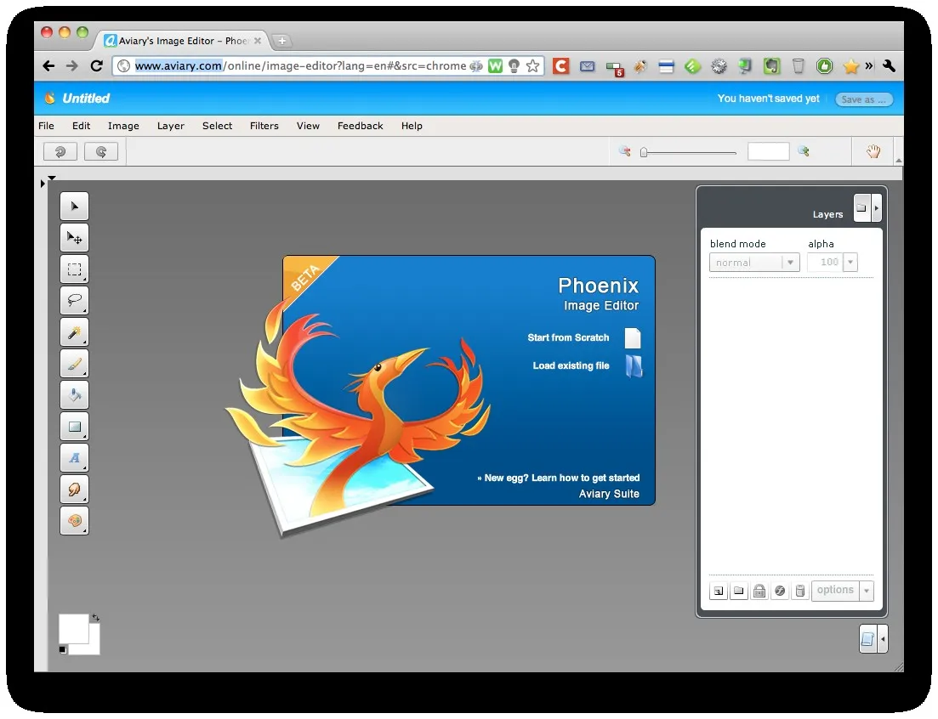Open the Feedback menu
The image size is (938, 719).
click(x=360, y=126)
